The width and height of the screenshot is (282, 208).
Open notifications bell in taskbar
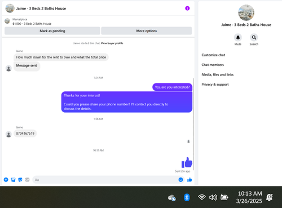click(270, 197)
